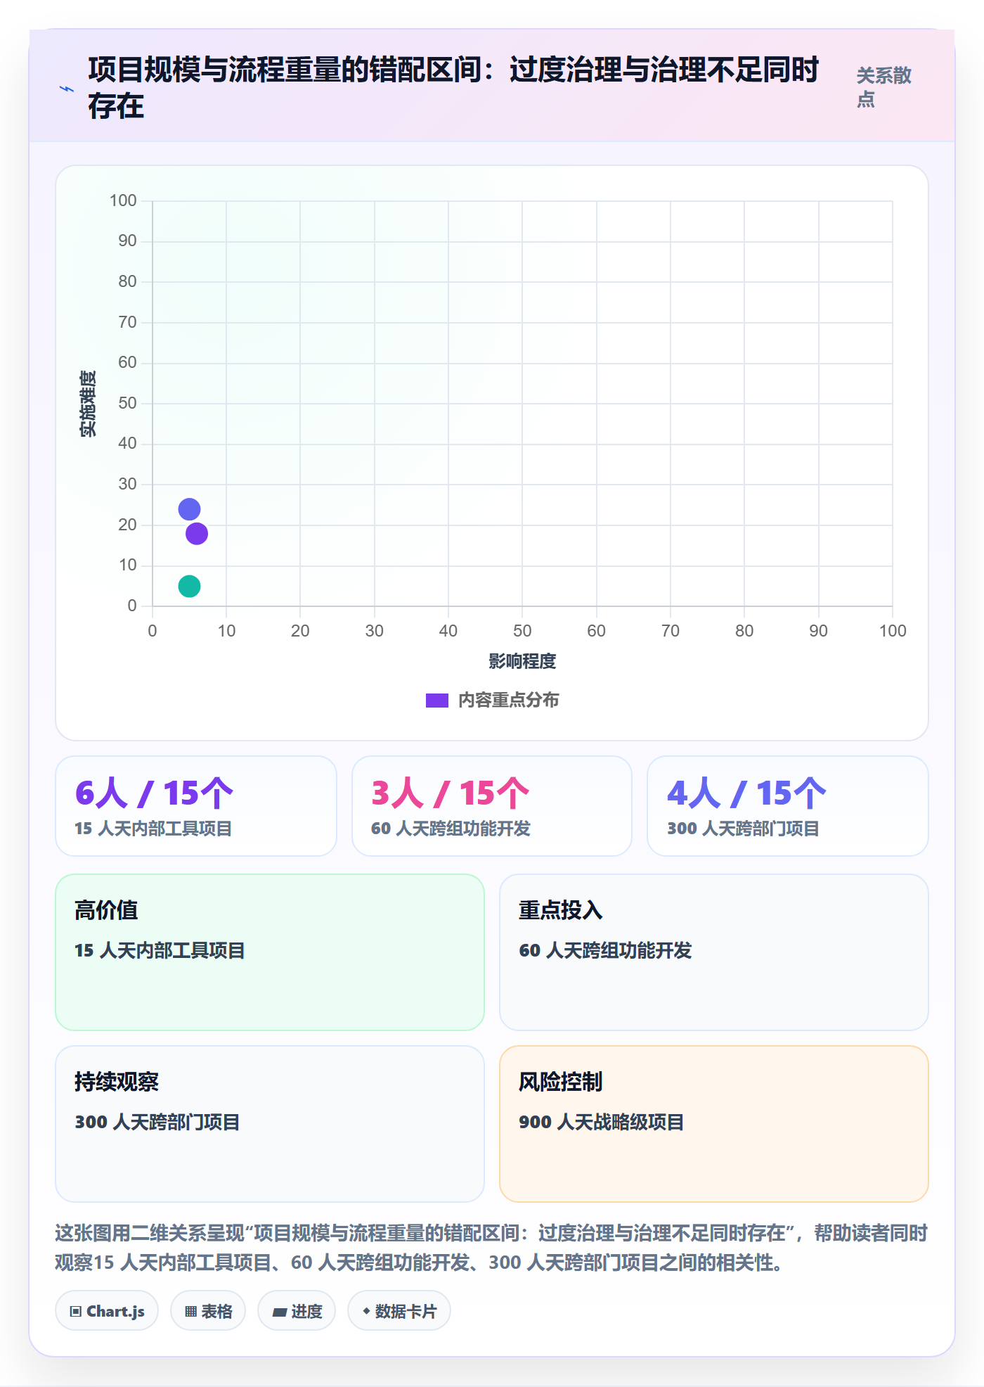Click the 进度 tag chip

point(297,1311)
